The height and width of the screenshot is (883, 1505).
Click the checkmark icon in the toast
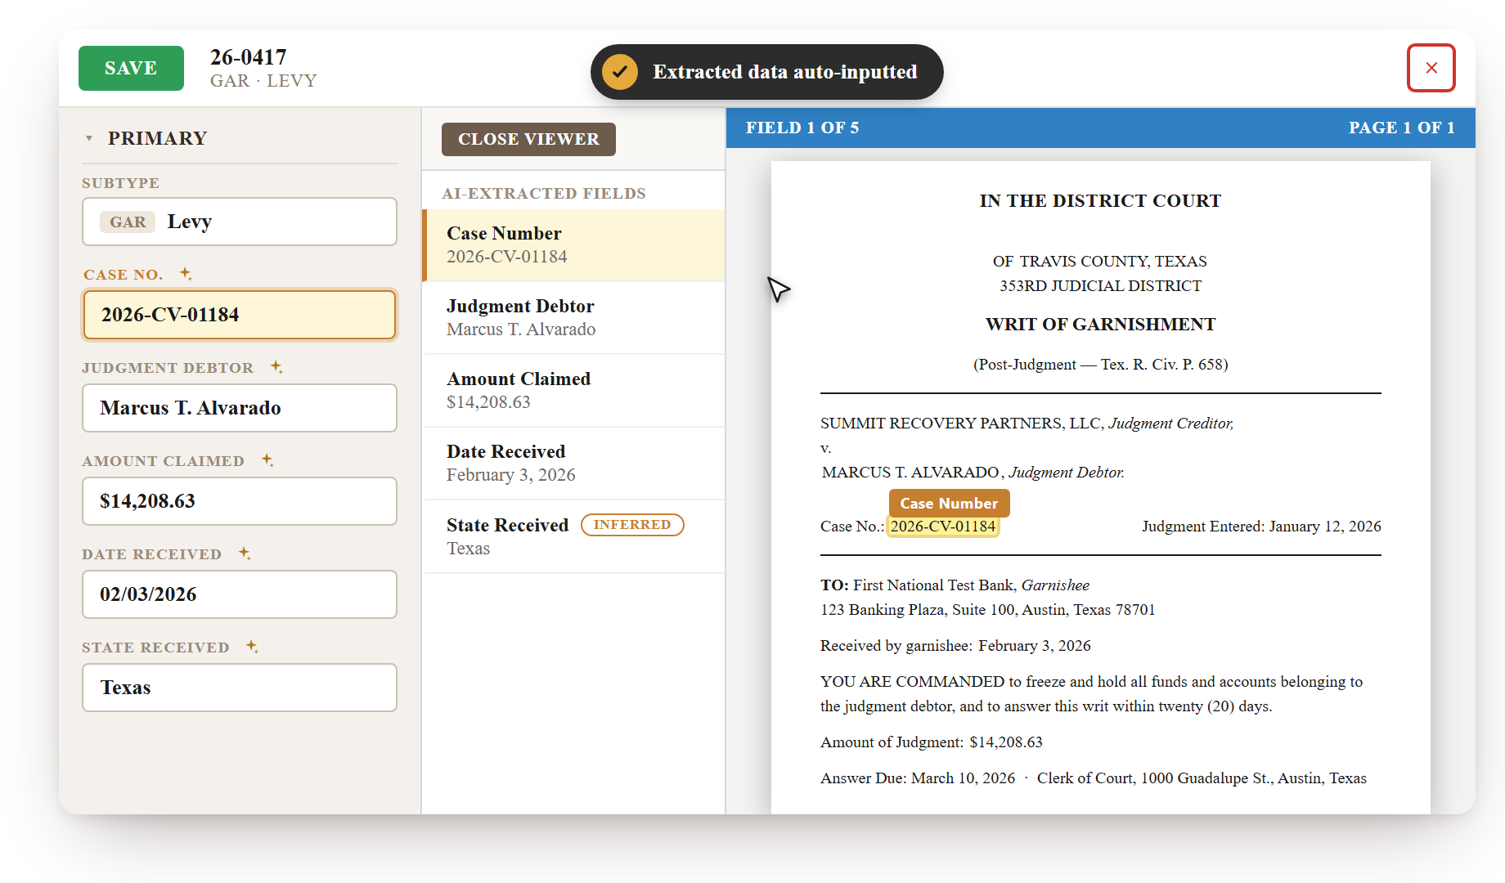620,72
